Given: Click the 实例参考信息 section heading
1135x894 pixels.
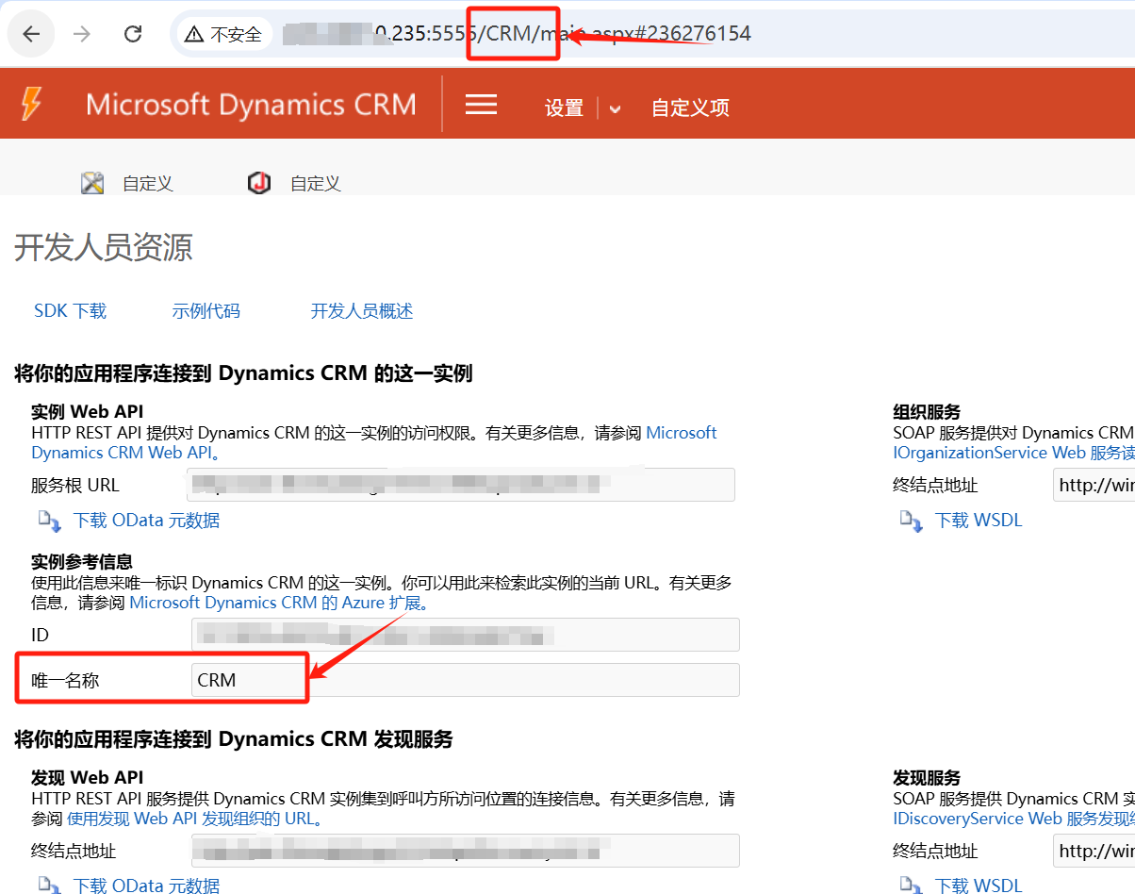Looking at the screenshot, I should point(82,561).
